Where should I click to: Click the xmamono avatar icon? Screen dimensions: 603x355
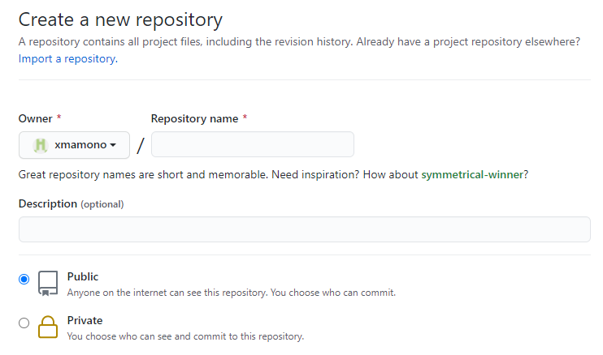pos(41,145)
